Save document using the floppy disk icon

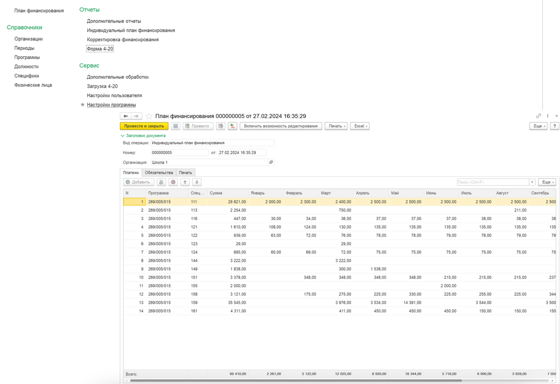175,126
